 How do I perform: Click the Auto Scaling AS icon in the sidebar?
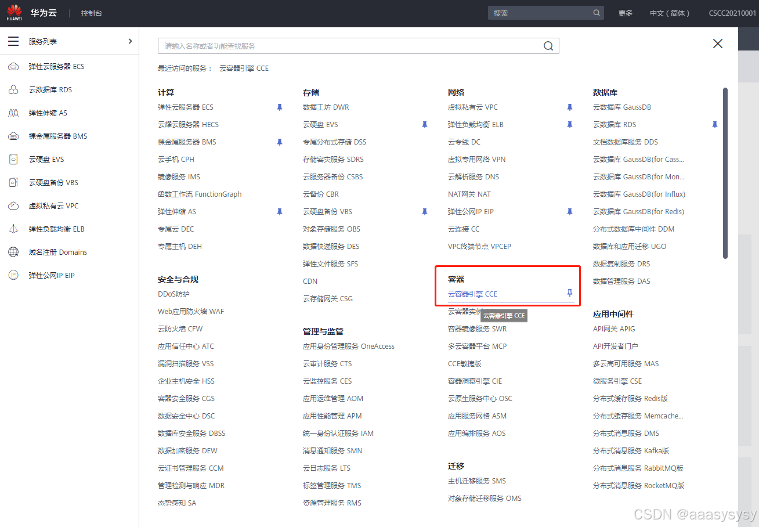[x=13, y=113]
